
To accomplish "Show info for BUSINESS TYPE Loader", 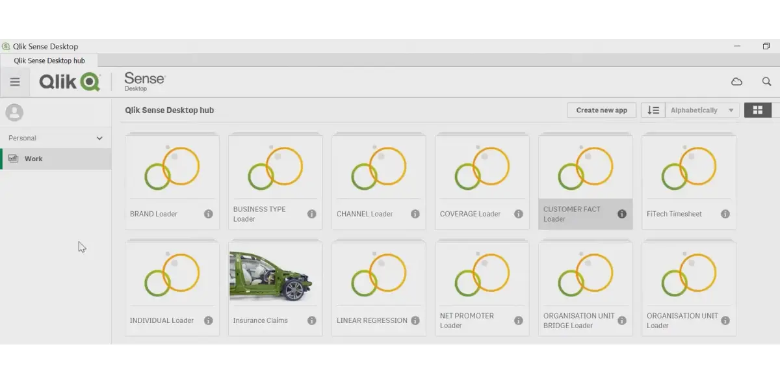I will (x=312, y=214).
